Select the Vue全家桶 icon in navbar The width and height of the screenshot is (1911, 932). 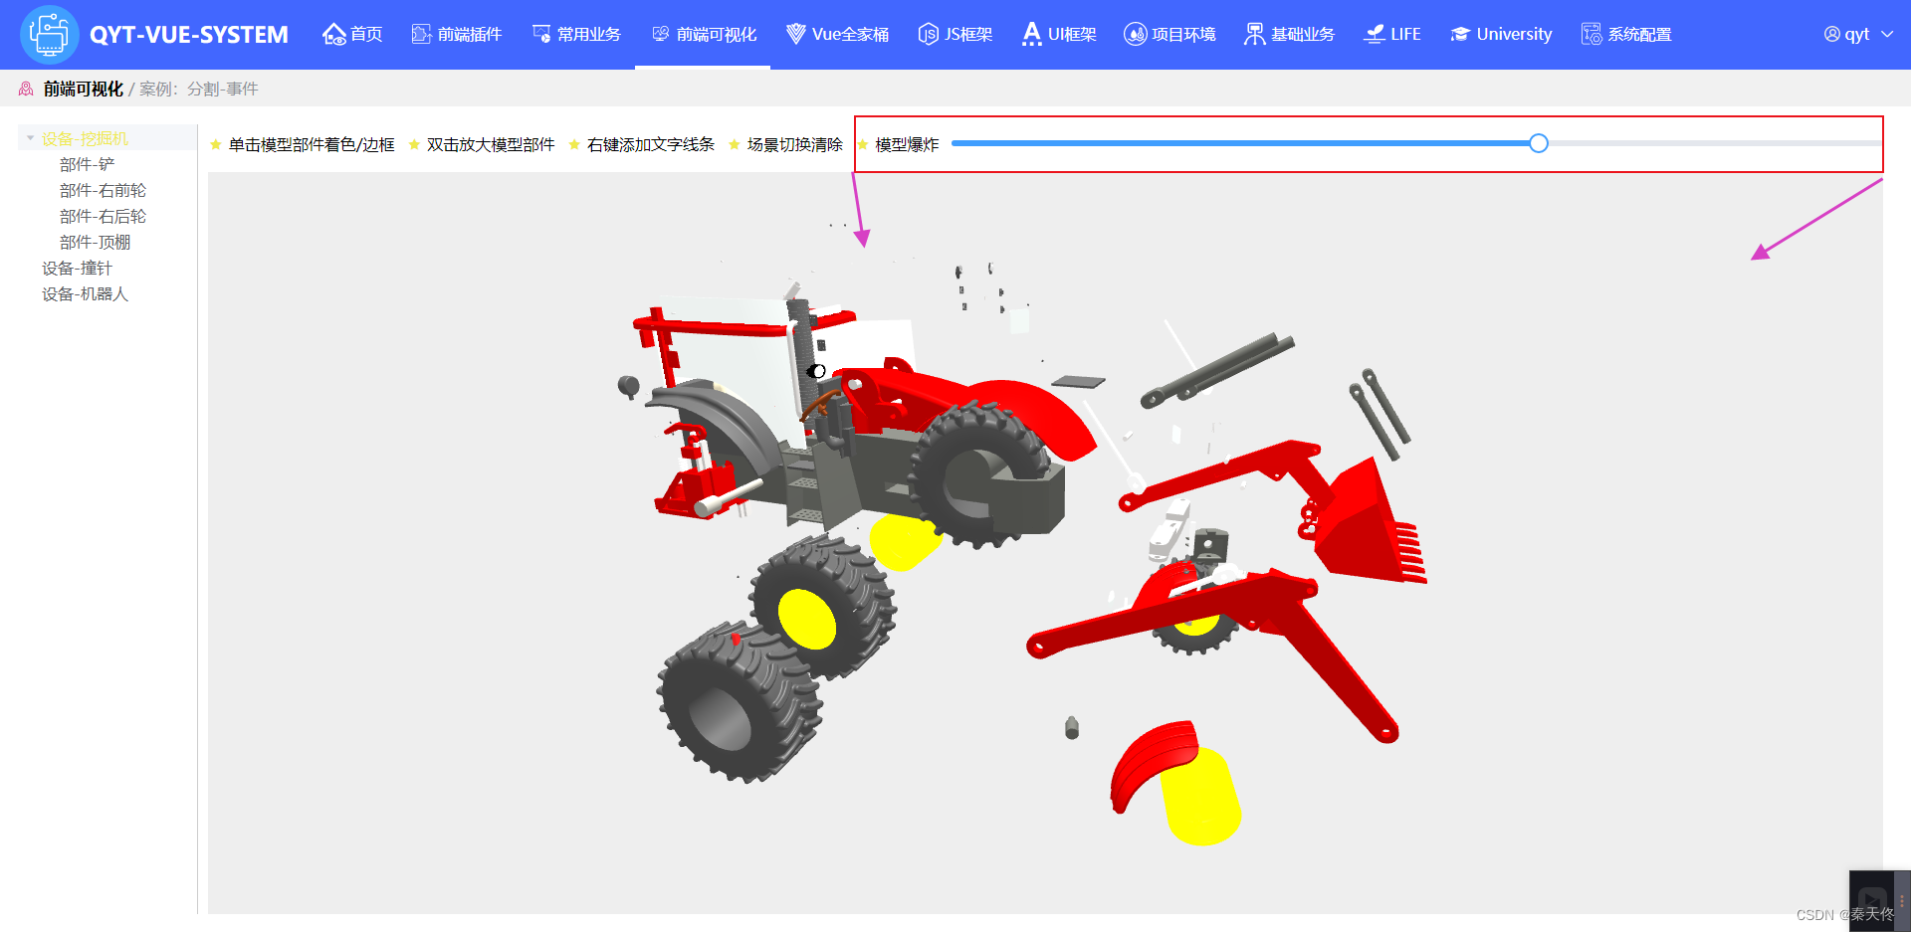pos(795,33)
